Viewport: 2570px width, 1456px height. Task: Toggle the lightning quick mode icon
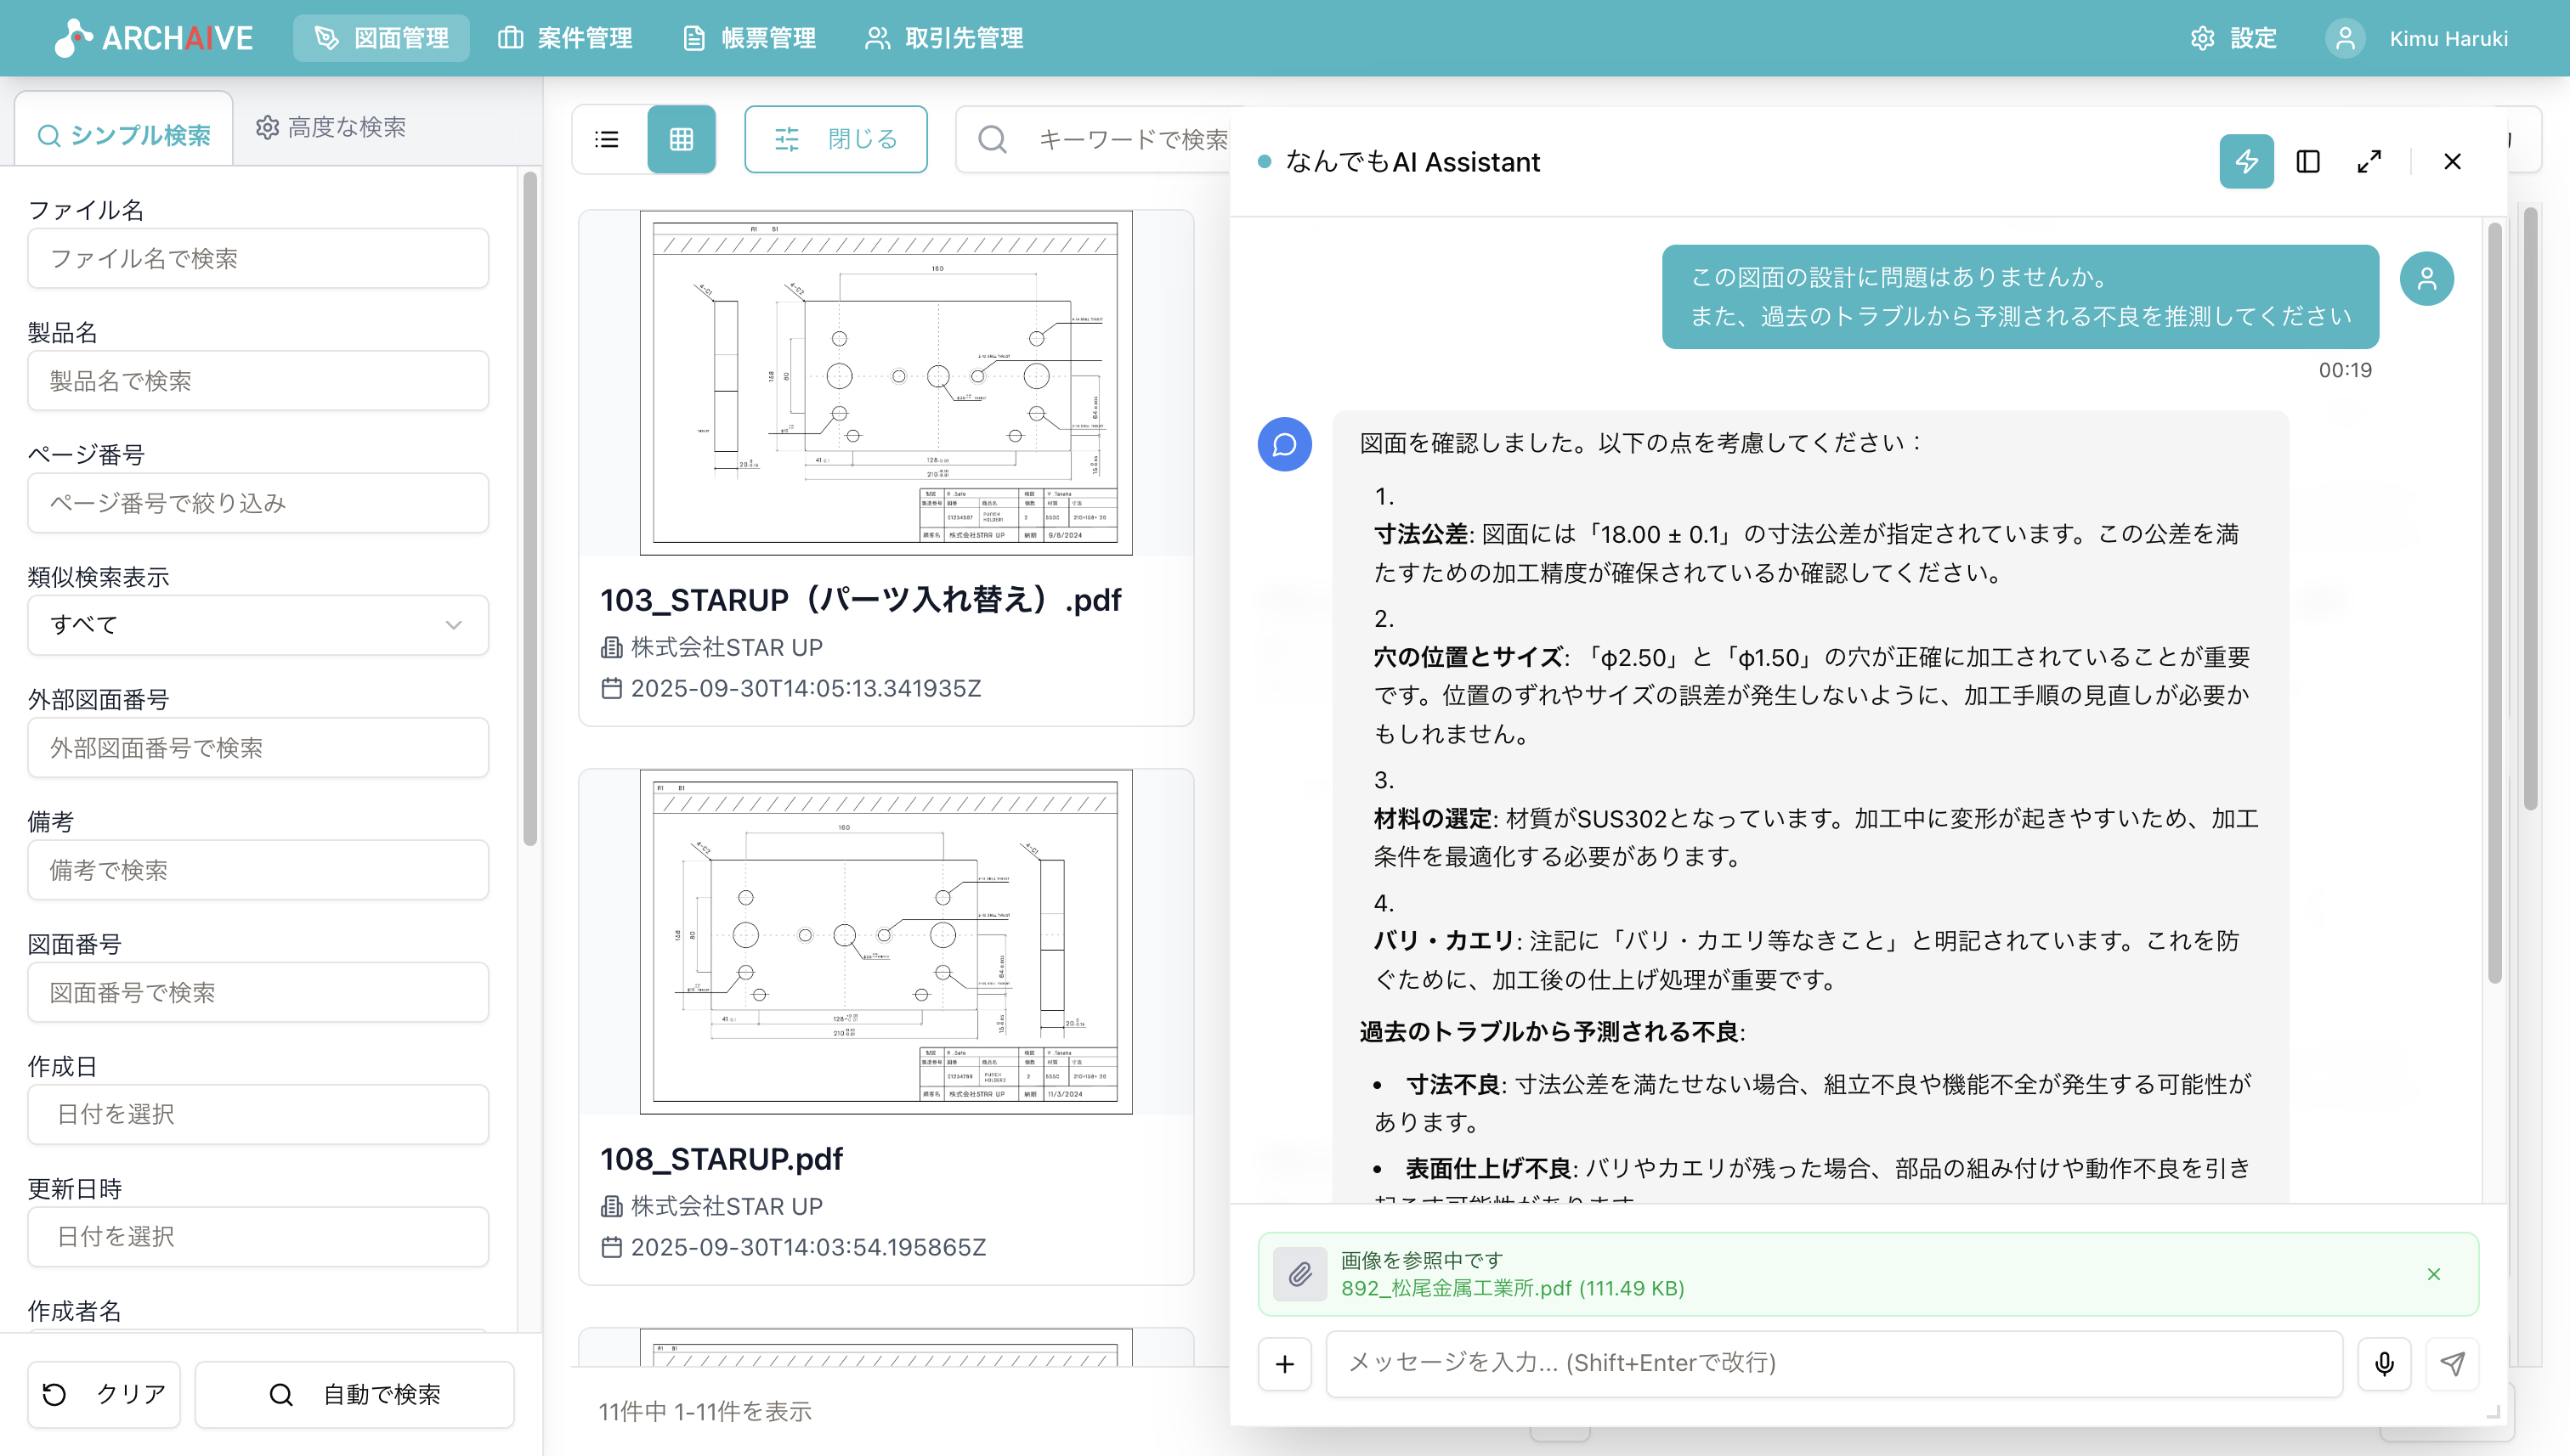2246,161
